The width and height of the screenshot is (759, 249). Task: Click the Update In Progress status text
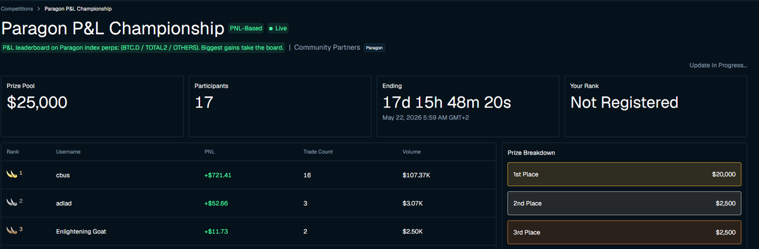click(718, 65)
